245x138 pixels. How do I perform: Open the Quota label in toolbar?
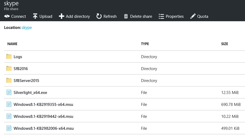click(203, 16)
